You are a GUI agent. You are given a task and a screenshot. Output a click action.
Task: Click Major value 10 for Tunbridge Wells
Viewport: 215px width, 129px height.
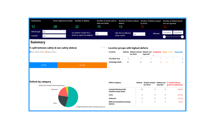166,62
